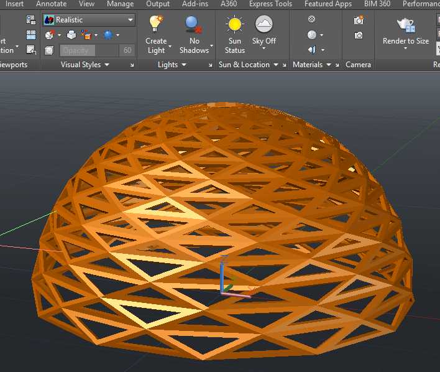Open dropdown arrow beside blue sphere icon
The image size is (440, 372).
click(117, 35)
